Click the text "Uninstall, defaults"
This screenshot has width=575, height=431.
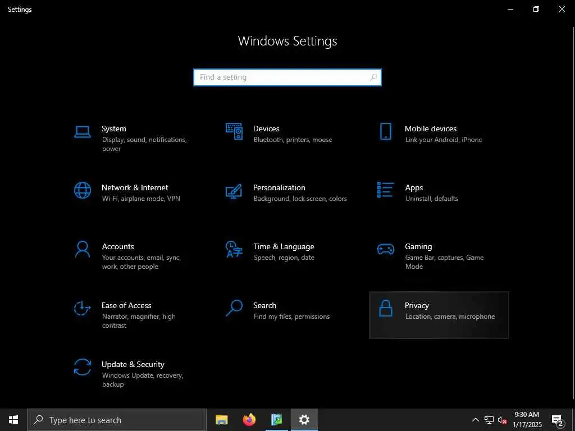coord(432,199)
